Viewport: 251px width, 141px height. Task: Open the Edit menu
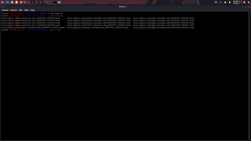(x=20, y=10)
